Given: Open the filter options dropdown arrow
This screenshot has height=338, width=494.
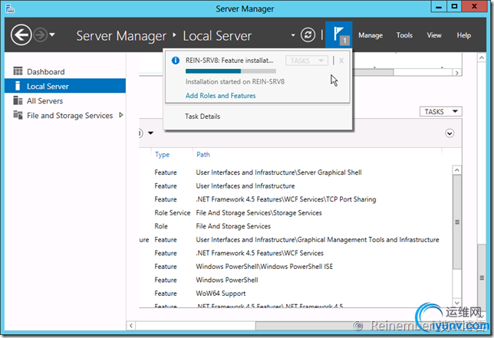Looking at the screenshot, I should pos(151,133).
